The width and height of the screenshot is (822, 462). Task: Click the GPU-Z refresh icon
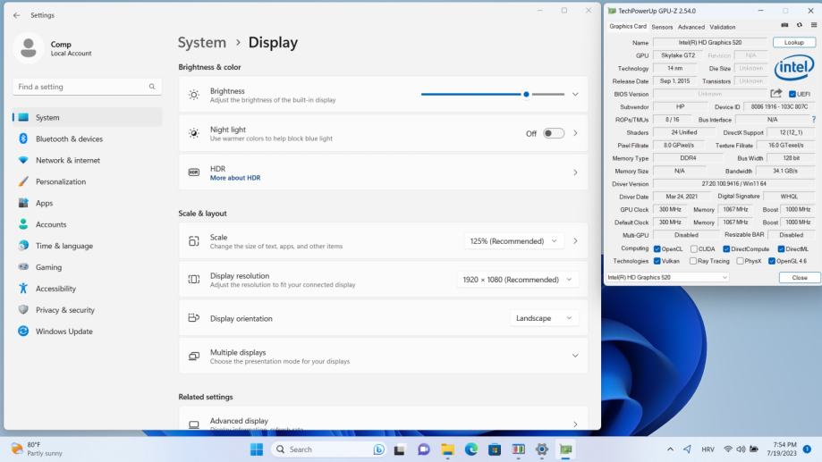(x=800, y=26)
